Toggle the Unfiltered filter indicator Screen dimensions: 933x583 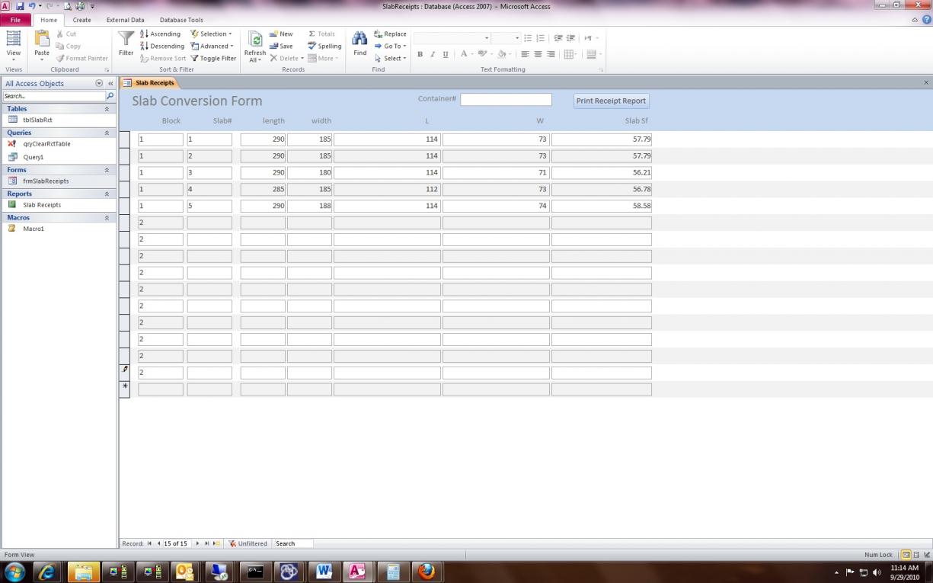[x=248, y=543]
